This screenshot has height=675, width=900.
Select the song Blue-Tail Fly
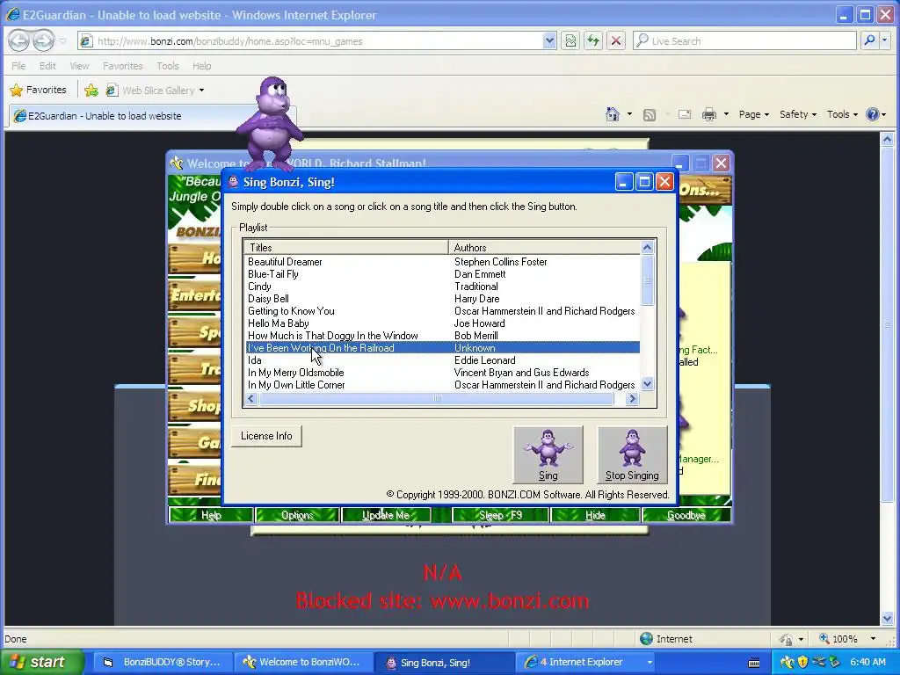click(442, 274)
